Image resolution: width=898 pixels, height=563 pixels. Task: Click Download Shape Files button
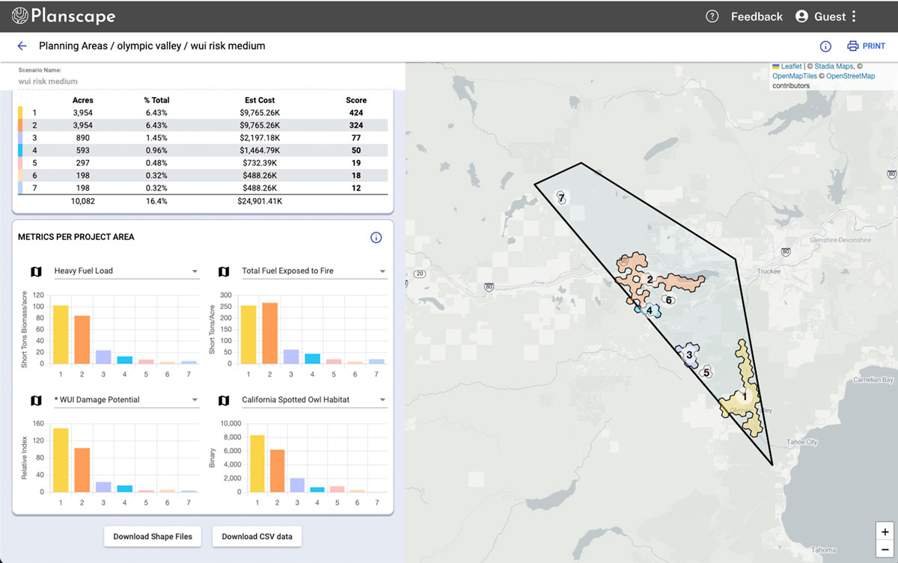(153, 536)
